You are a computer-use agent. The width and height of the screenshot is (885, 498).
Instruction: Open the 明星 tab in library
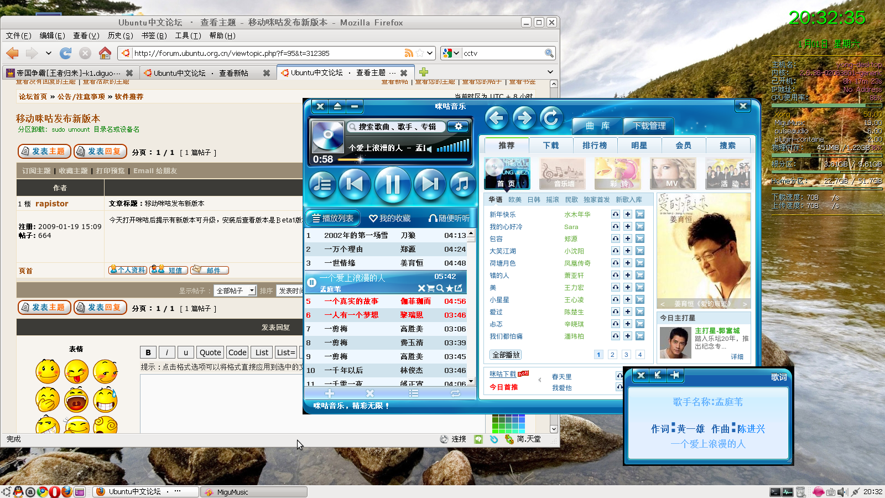point(639,146)
